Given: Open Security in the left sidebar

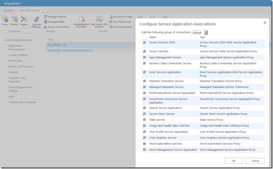Looking at the screenshot, I should point(13,72).
